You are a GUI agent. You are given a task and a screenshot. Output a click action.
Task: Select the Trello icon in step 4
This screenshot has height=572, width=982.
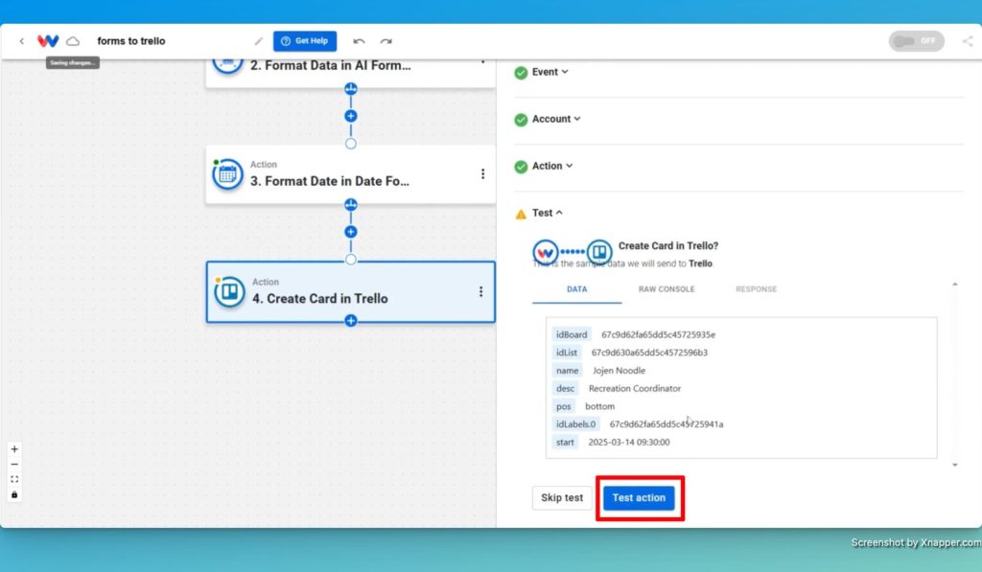click(229, 291)
